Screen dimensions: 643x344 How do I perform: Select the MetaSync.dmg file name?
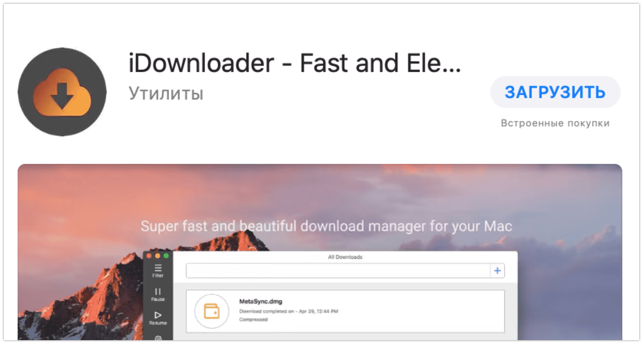(260, 301)
